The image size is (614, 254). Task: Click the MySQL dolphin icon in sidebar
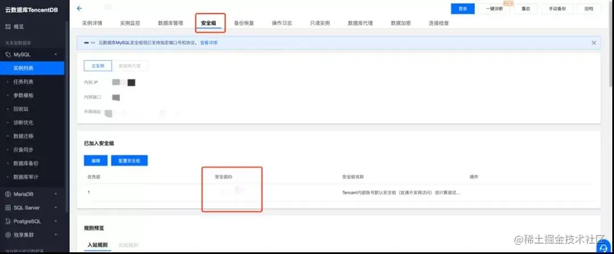pyautogui.click(x=8, y=54)
